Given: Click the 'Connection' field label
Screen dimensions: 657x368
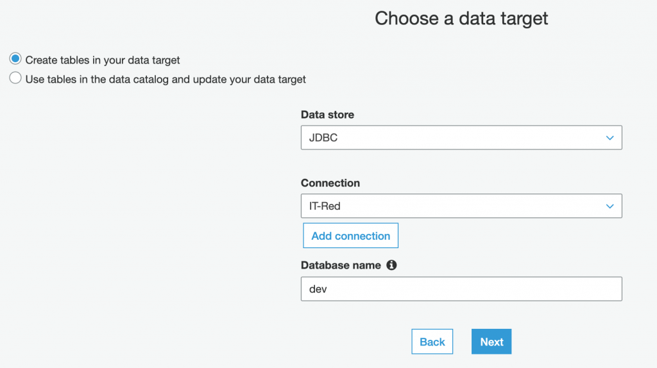Looking at the screenshot, I should click(x=330, y=183).
